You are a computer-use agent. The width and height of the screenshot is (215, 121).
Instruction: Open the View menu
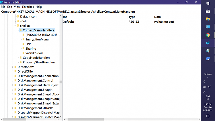pyautogui.click(x=17, y=7)
